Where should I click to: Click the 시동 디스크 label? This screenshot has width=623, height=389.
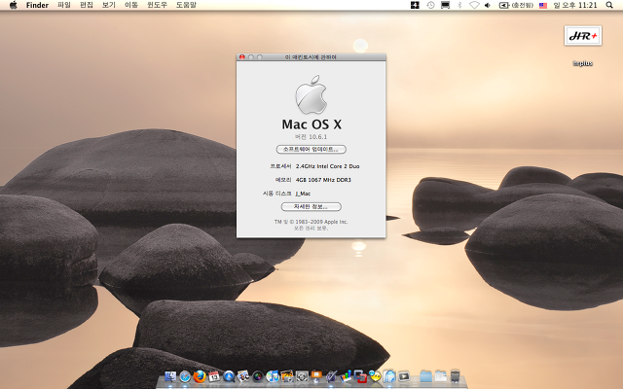pyautogui.click(x=276, y=194)
